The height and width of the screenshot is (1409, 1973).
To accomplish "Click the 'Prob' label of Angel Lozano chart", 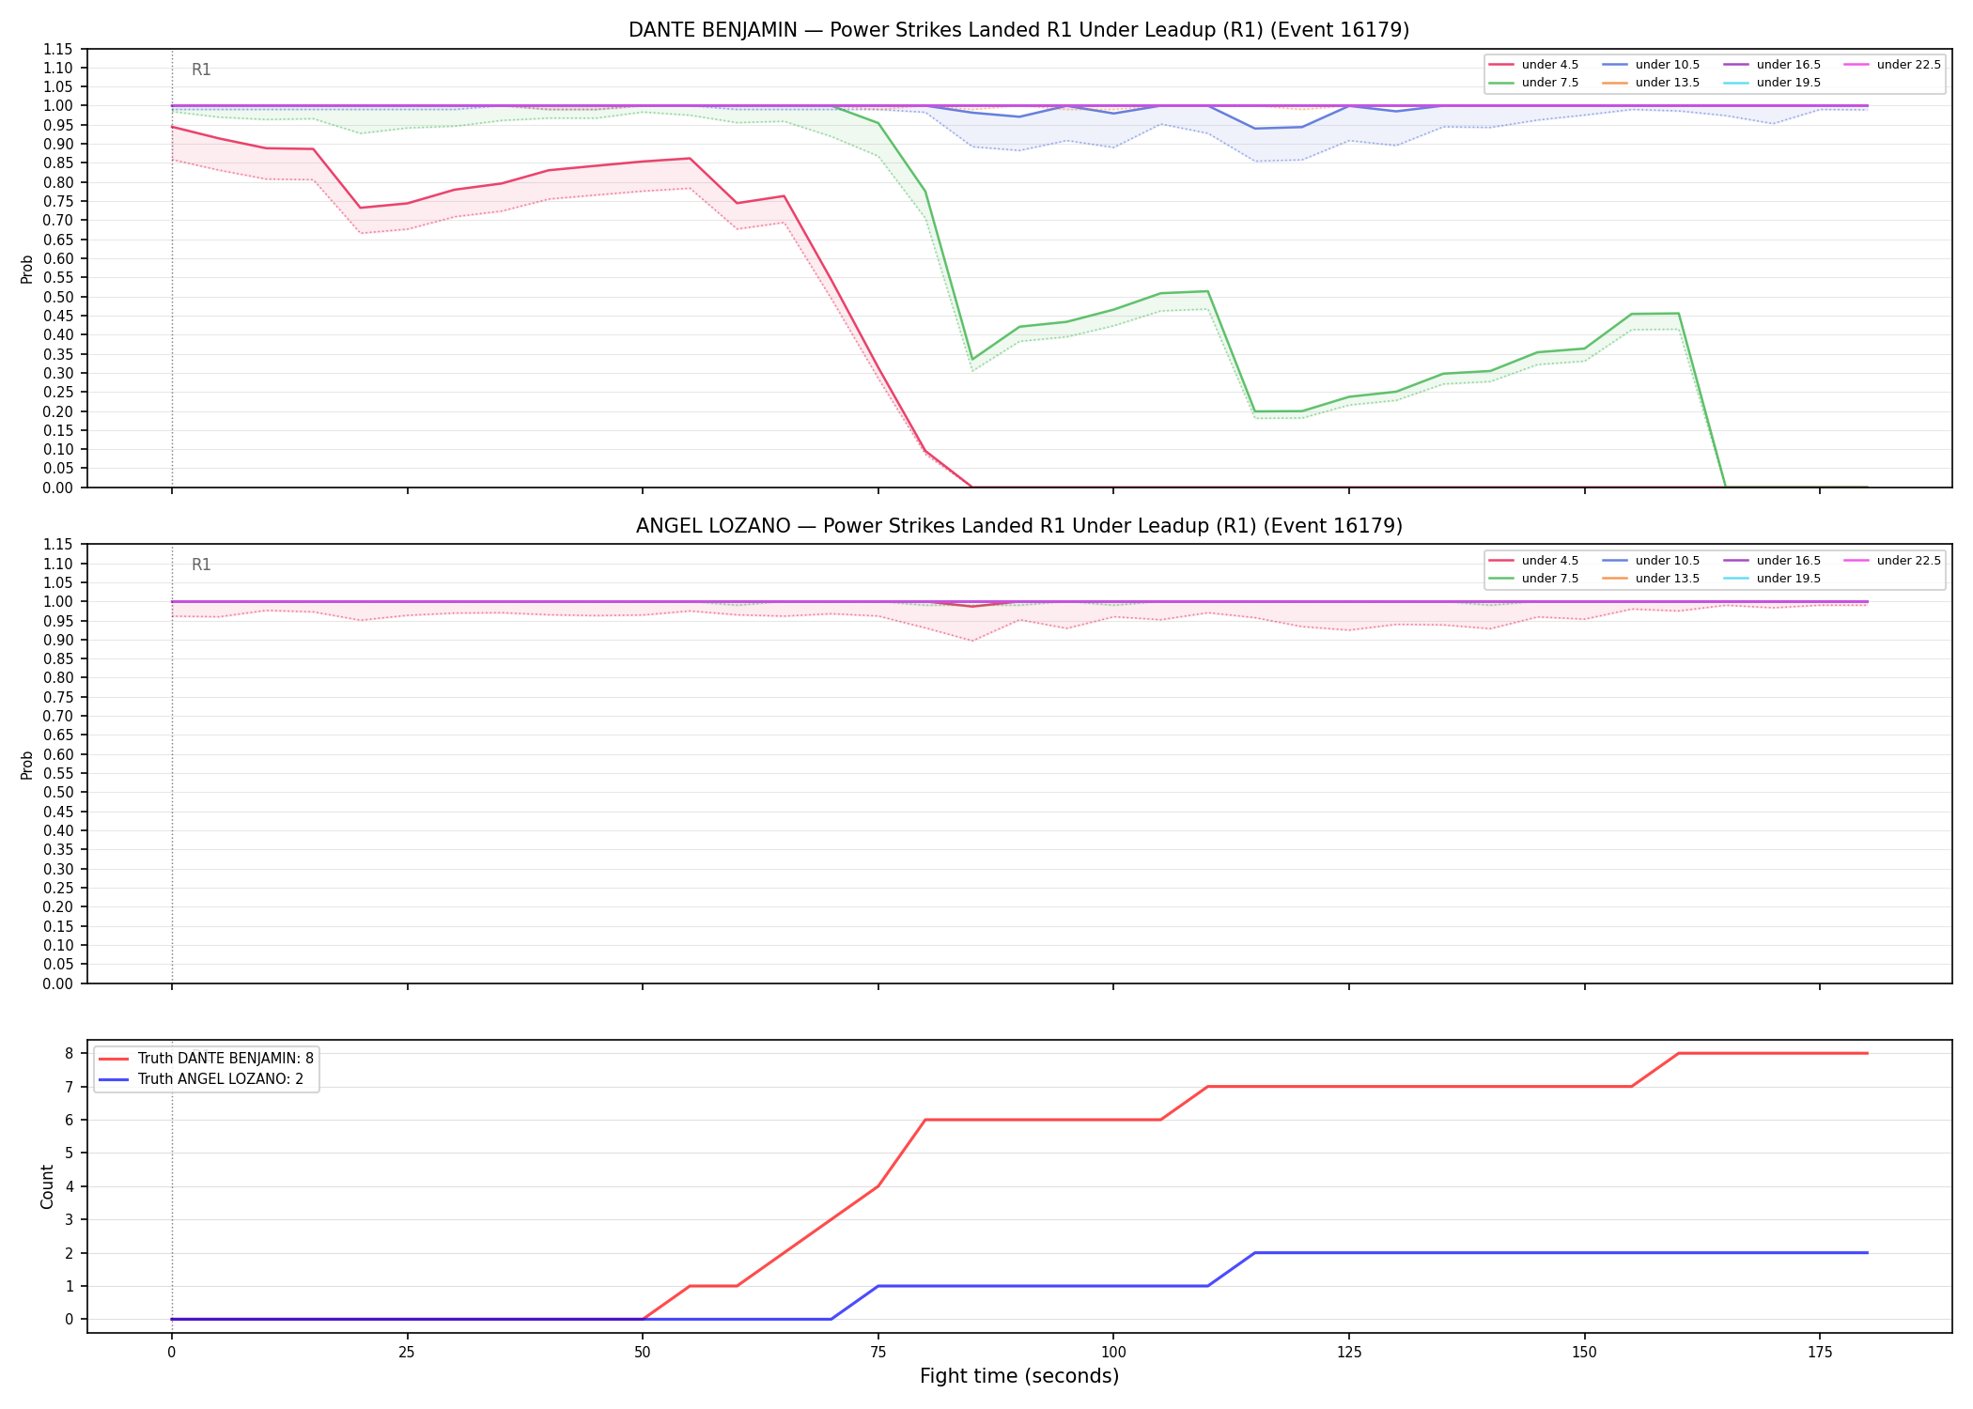I will coord(27,765).
